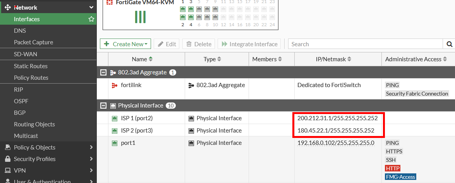Viewport: 455px width, 183px height.
Task: Click the port1 interface icon
Action: point(114,143)
